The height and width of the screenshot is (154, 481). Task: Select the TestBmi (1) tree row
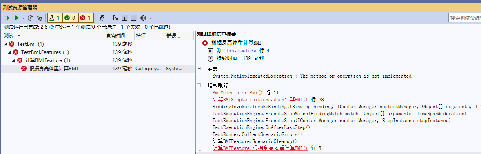(98, 44)
